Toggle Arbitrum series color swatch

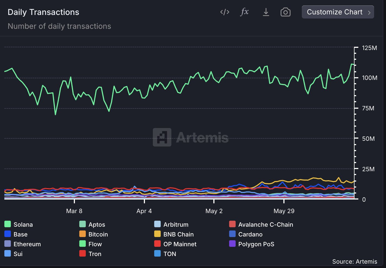pos(157,224)
